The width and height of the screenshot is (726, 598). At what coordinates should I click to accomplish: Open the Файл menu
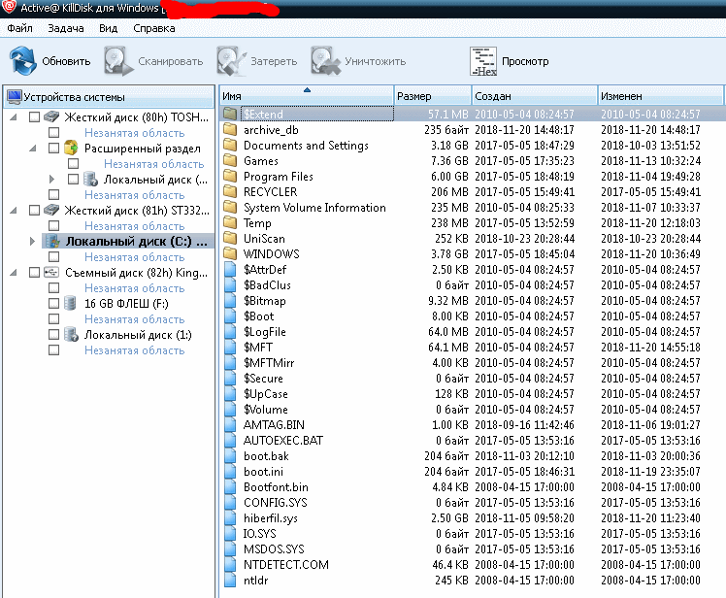click(19, 29)
